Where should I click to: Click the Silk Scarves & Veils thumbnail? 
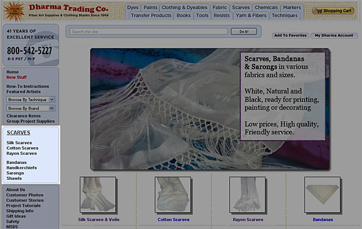pos(98,195)
